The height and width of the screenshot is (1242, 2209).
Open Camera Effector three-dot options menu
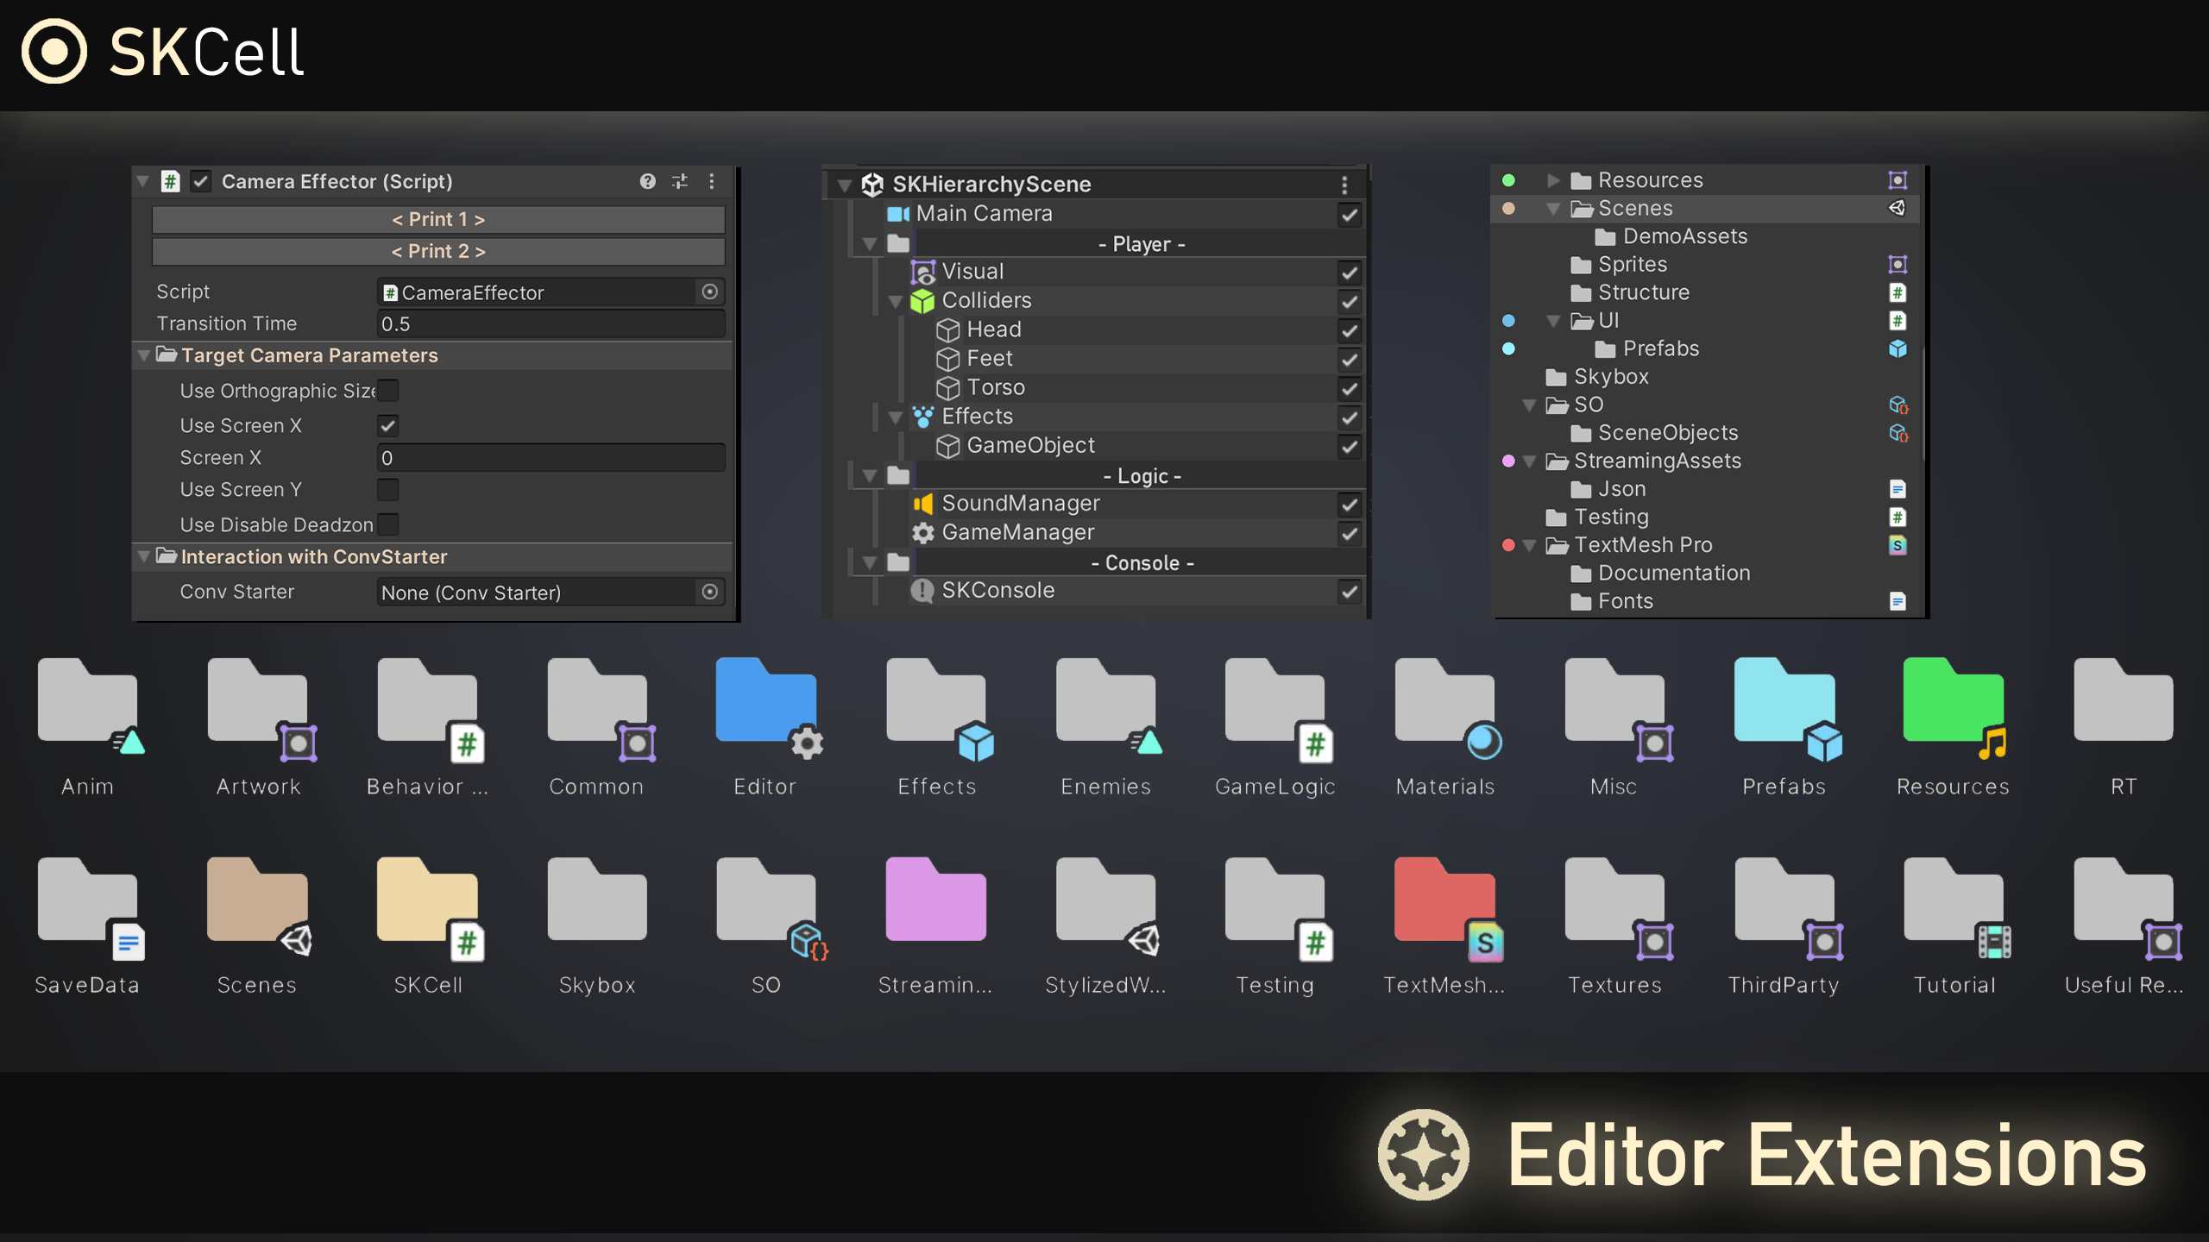(712, 181)
